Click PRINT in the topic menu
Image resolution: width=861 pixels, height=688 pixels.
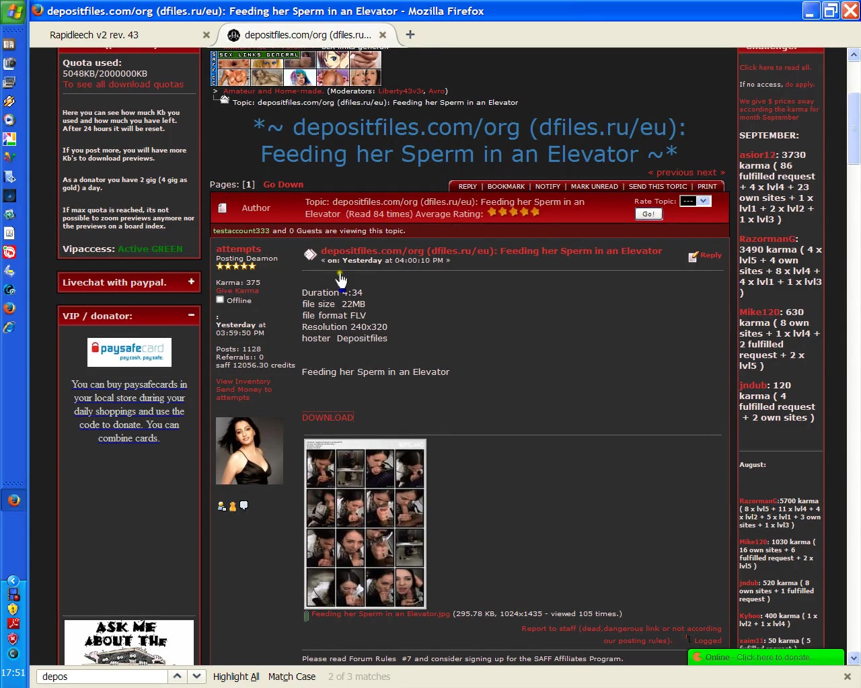(x=707, y=186)
